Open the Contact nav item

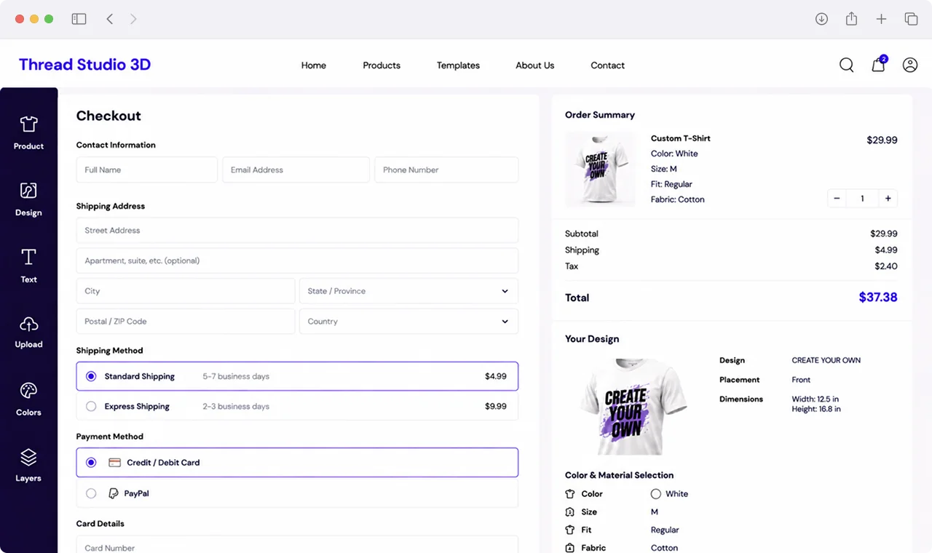click(x=607, y=65)
